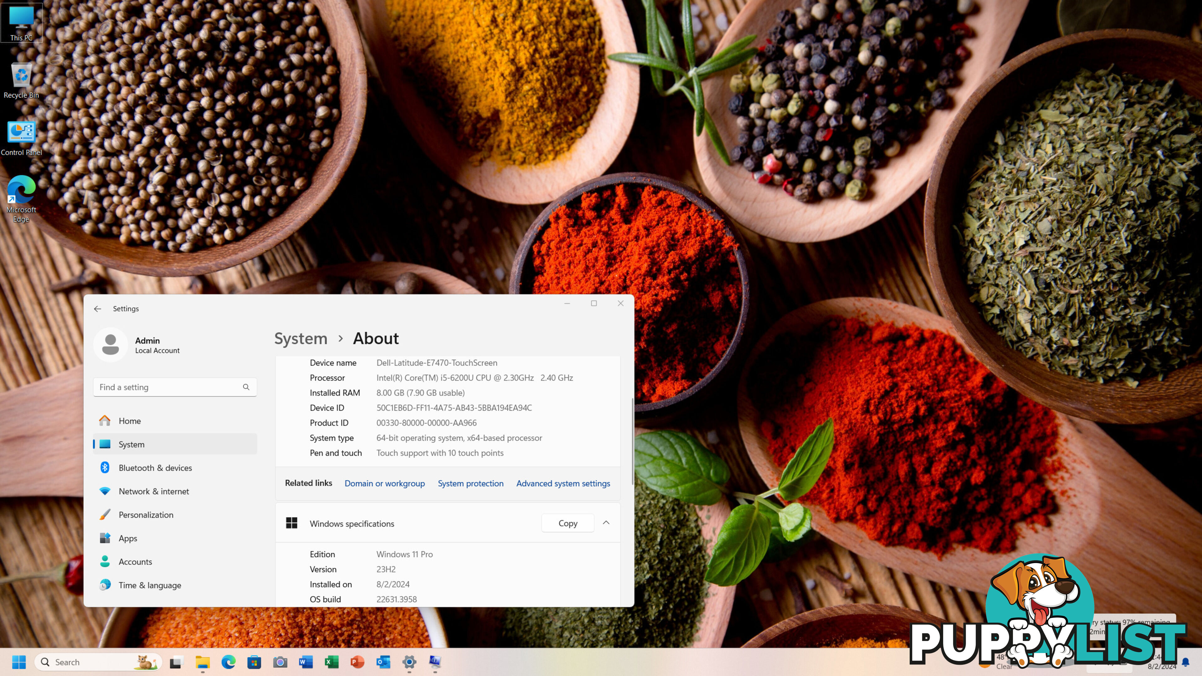Viewport: 1202px width, 676px height.
Task: Open Network & internet settings
Action: point(154,490)
